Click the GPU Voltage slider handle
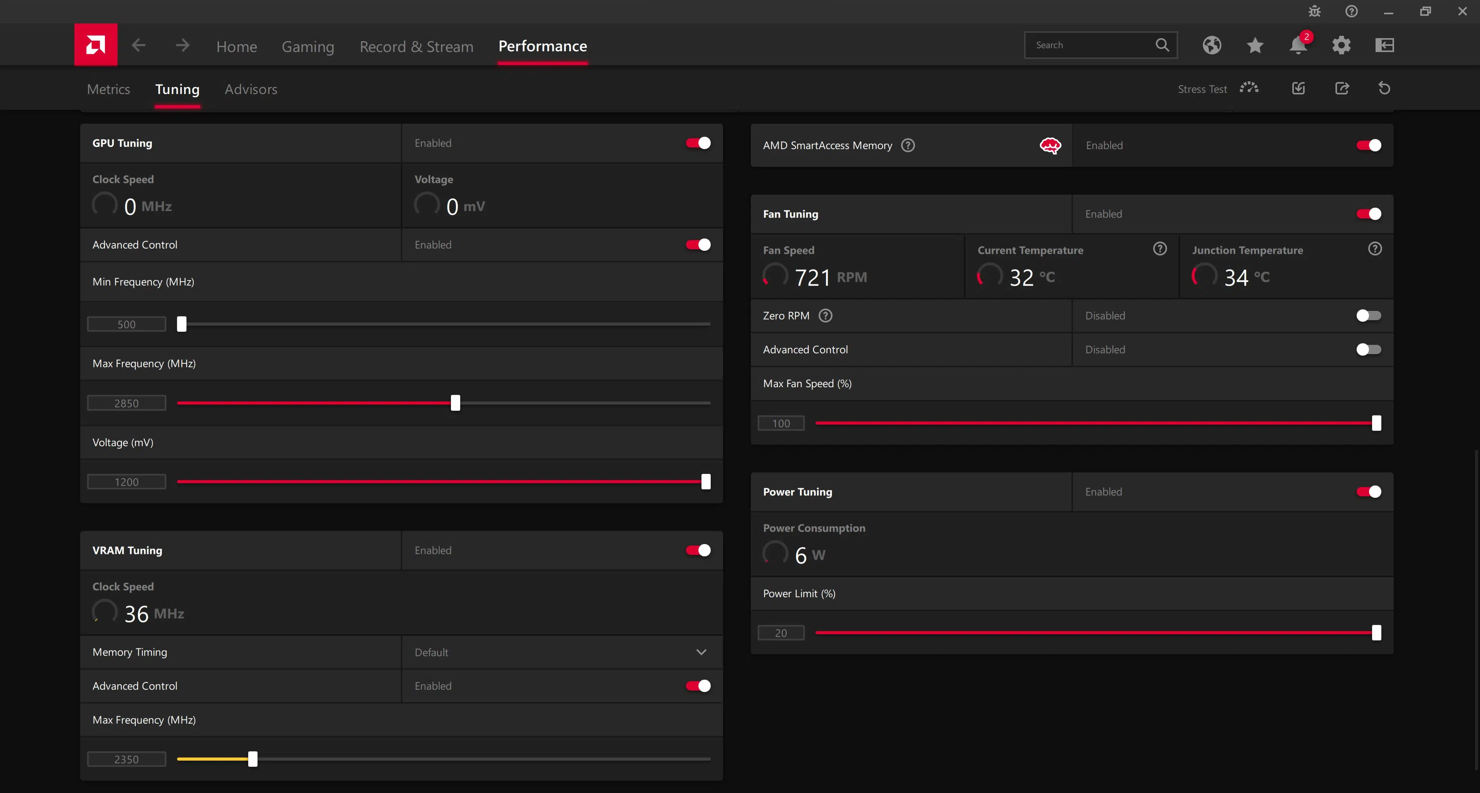The image size is (1480, 793). [706, 481]
